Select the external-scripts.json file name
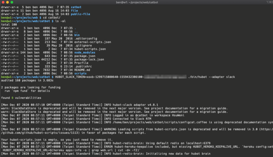 click(92, 42)
